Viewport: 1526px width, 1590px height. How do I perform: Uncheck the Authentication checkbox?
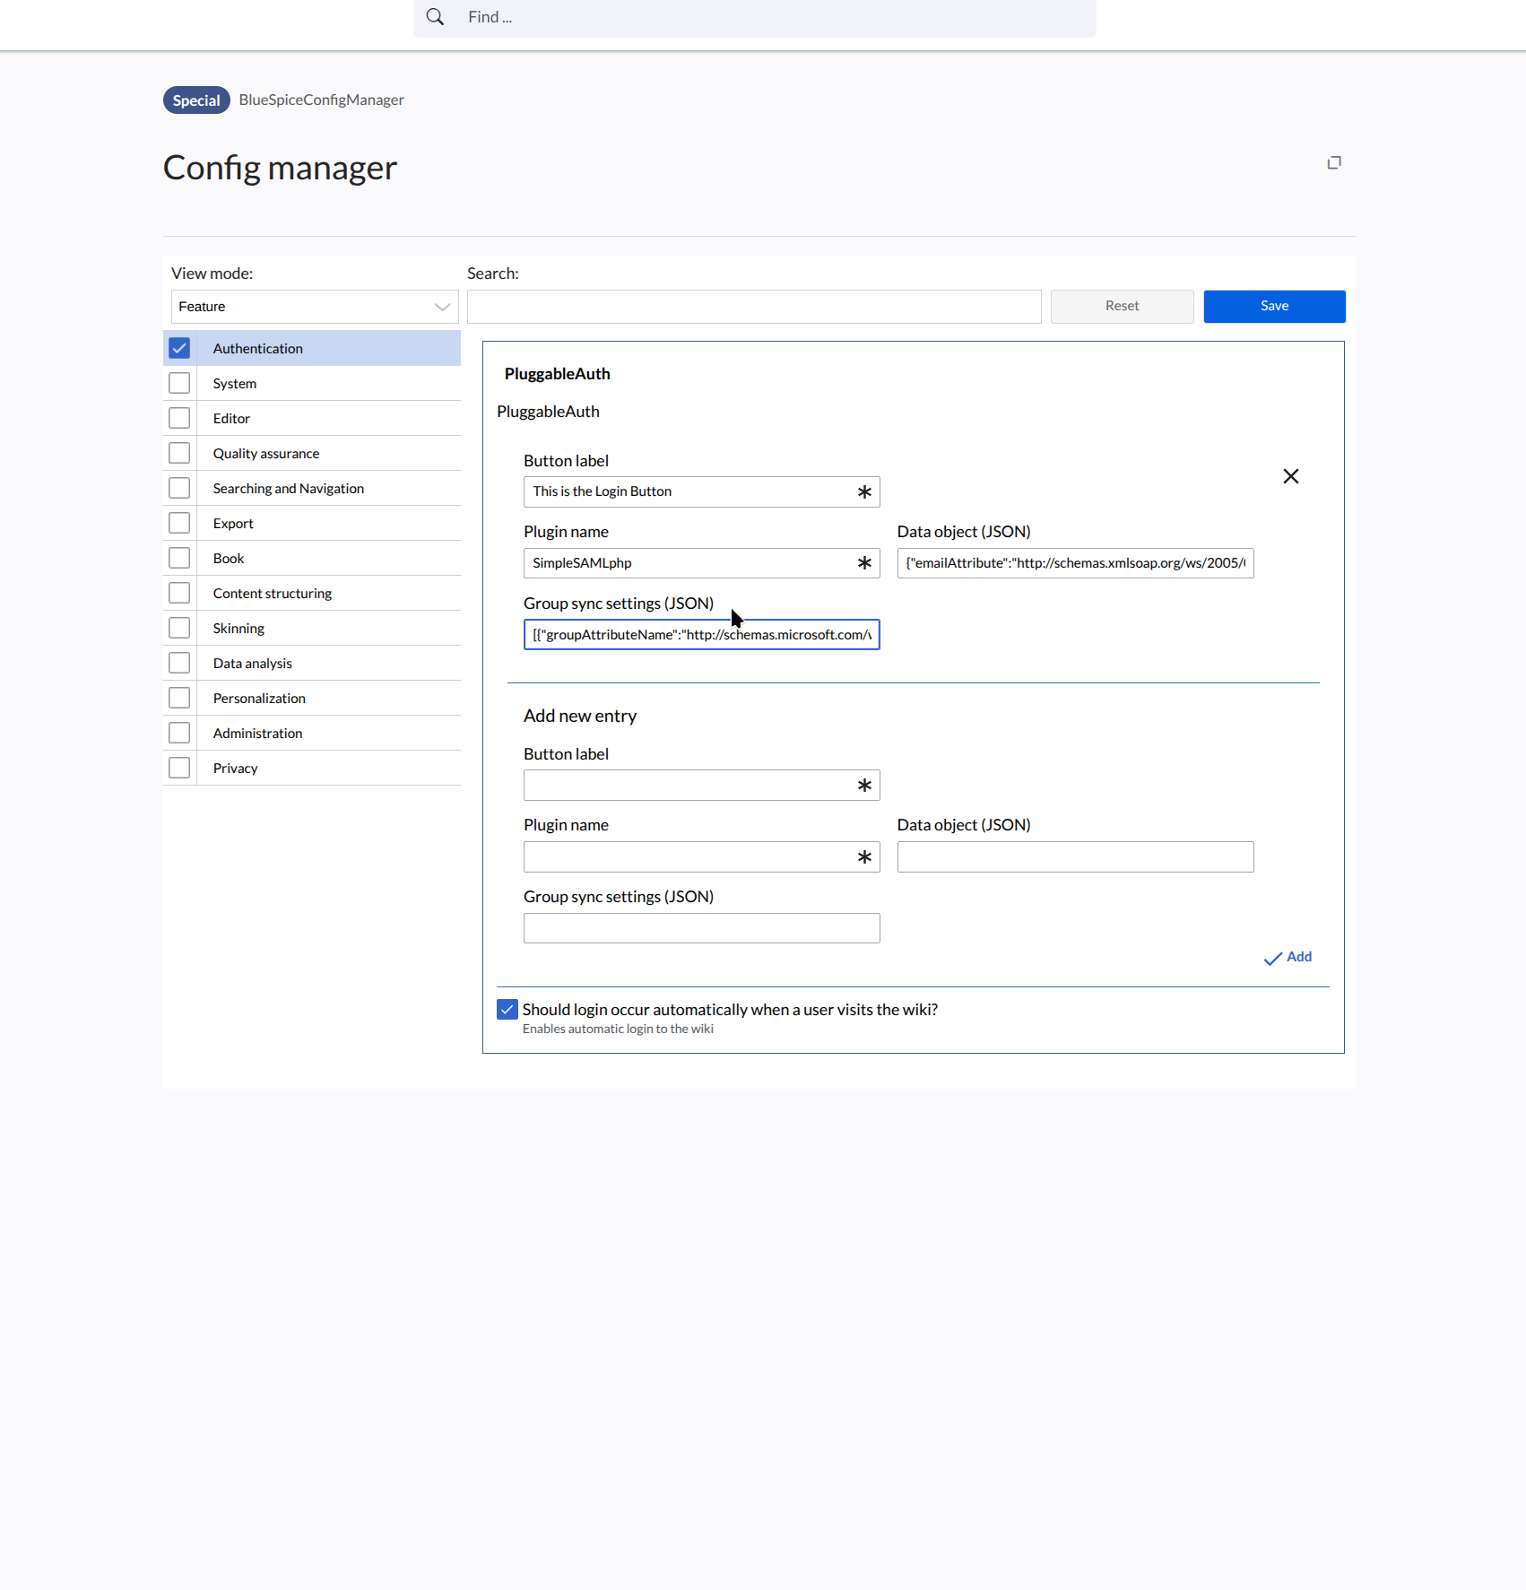[x=179, y=348]
